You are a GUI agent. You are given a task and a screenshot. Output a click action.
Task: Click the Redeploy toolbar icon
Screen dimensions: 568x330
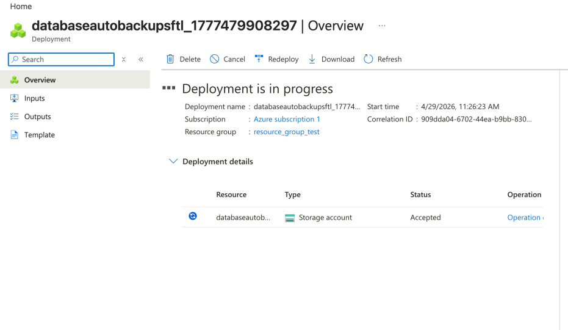[x=259, y=59]
